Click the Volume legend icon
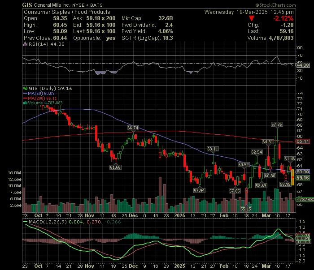Screen dimensions: 314x270 (x=26, y=103)
